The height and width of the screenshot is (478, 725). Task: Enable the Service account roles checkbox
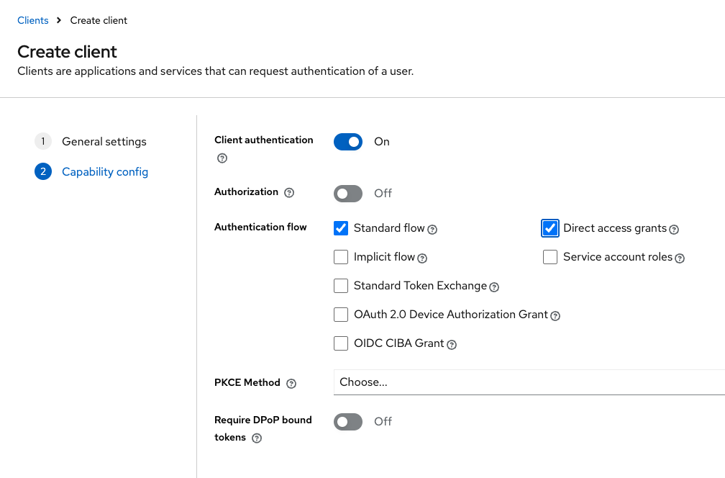point(550,257)
